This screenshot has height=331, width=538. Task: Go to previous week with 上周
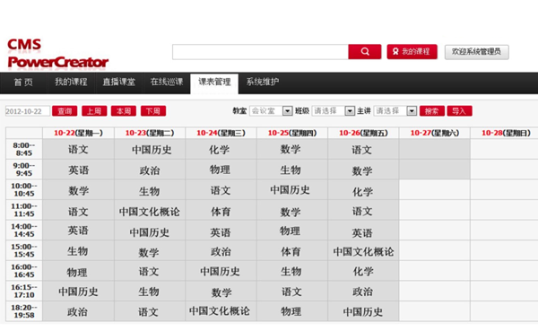(x=94, y=111)
